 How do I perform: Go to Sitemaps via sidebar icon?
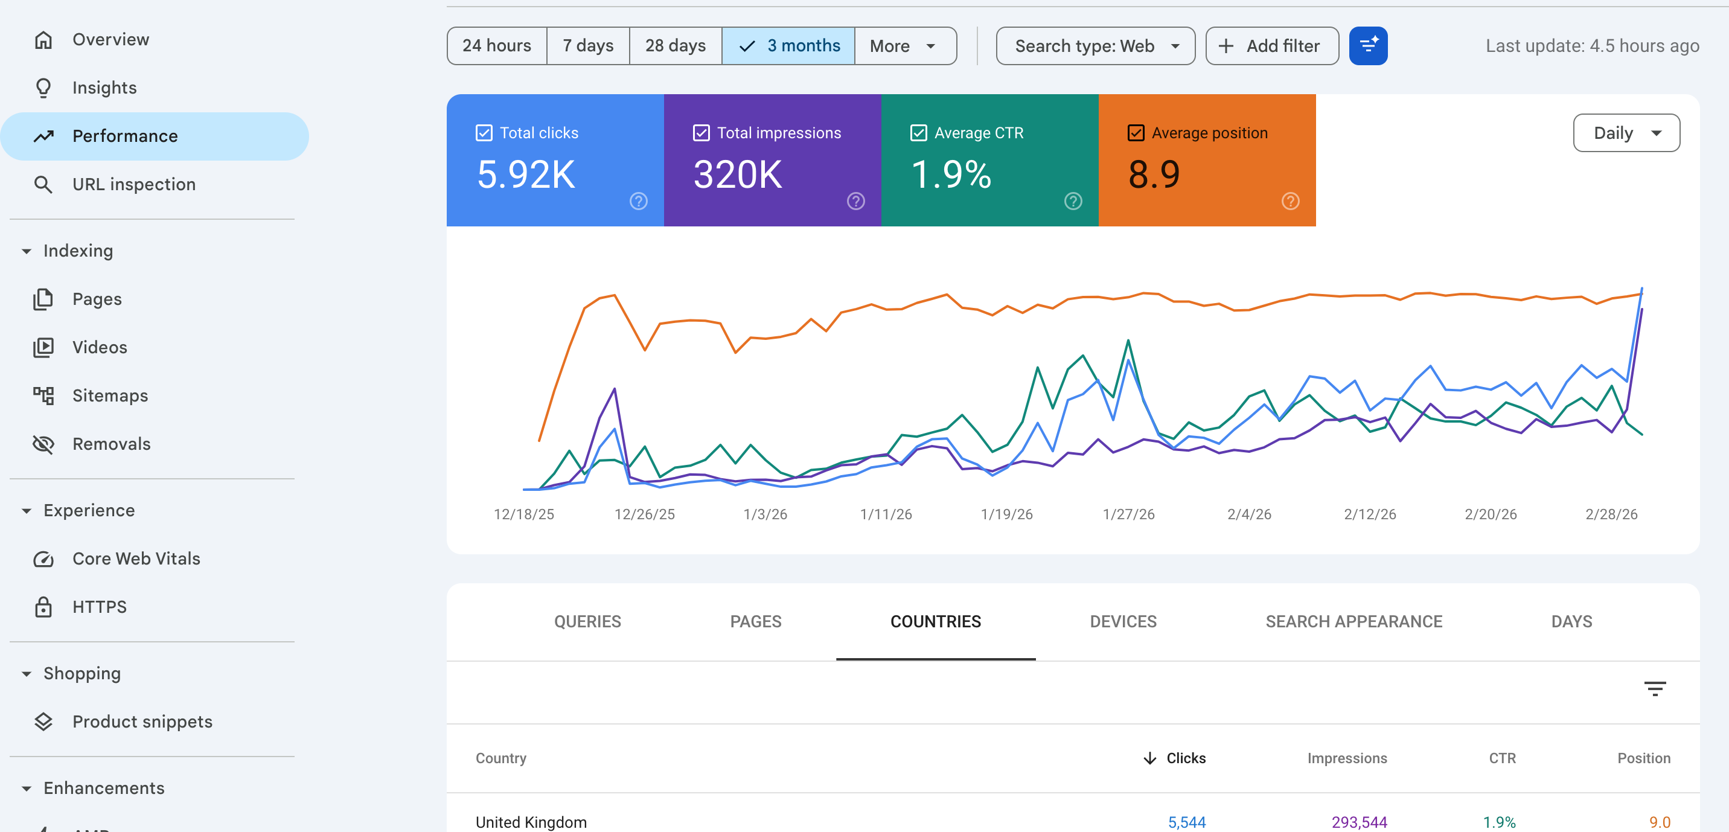(43, 395)
